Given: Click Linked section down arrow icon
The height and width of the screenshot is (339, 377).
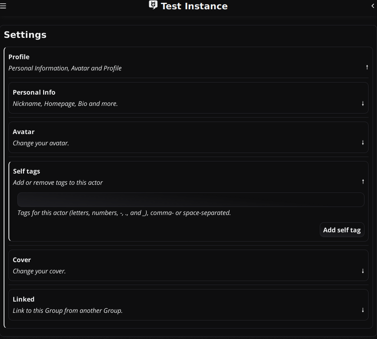Looking at the screenshot, I should [x=363, y=310].
